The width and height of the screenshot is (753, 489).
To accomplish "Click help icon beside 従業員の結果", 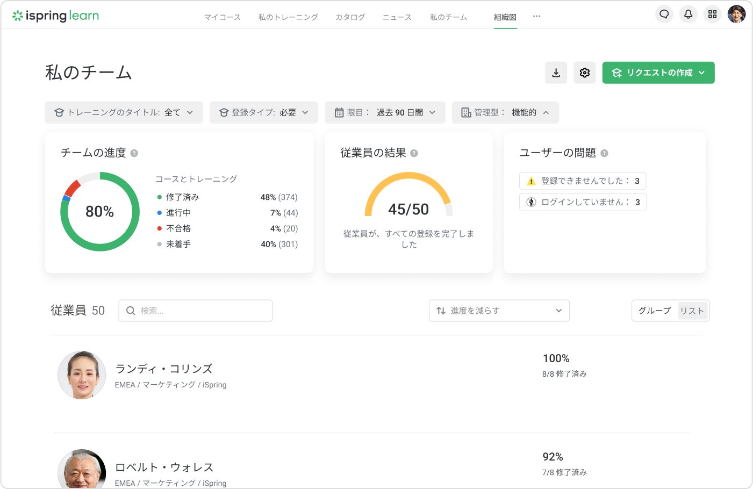I will (414, 153).
